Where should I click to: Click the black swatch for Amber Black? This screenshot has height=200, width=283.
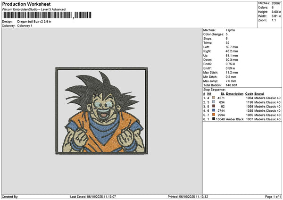[x=214, y=119]
